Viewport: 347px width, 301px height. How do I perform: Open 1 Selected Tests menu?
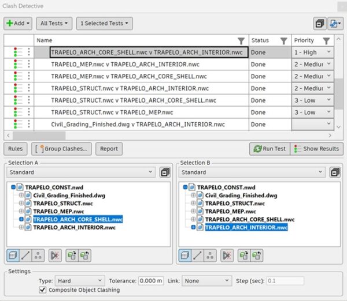coord(105,24)
